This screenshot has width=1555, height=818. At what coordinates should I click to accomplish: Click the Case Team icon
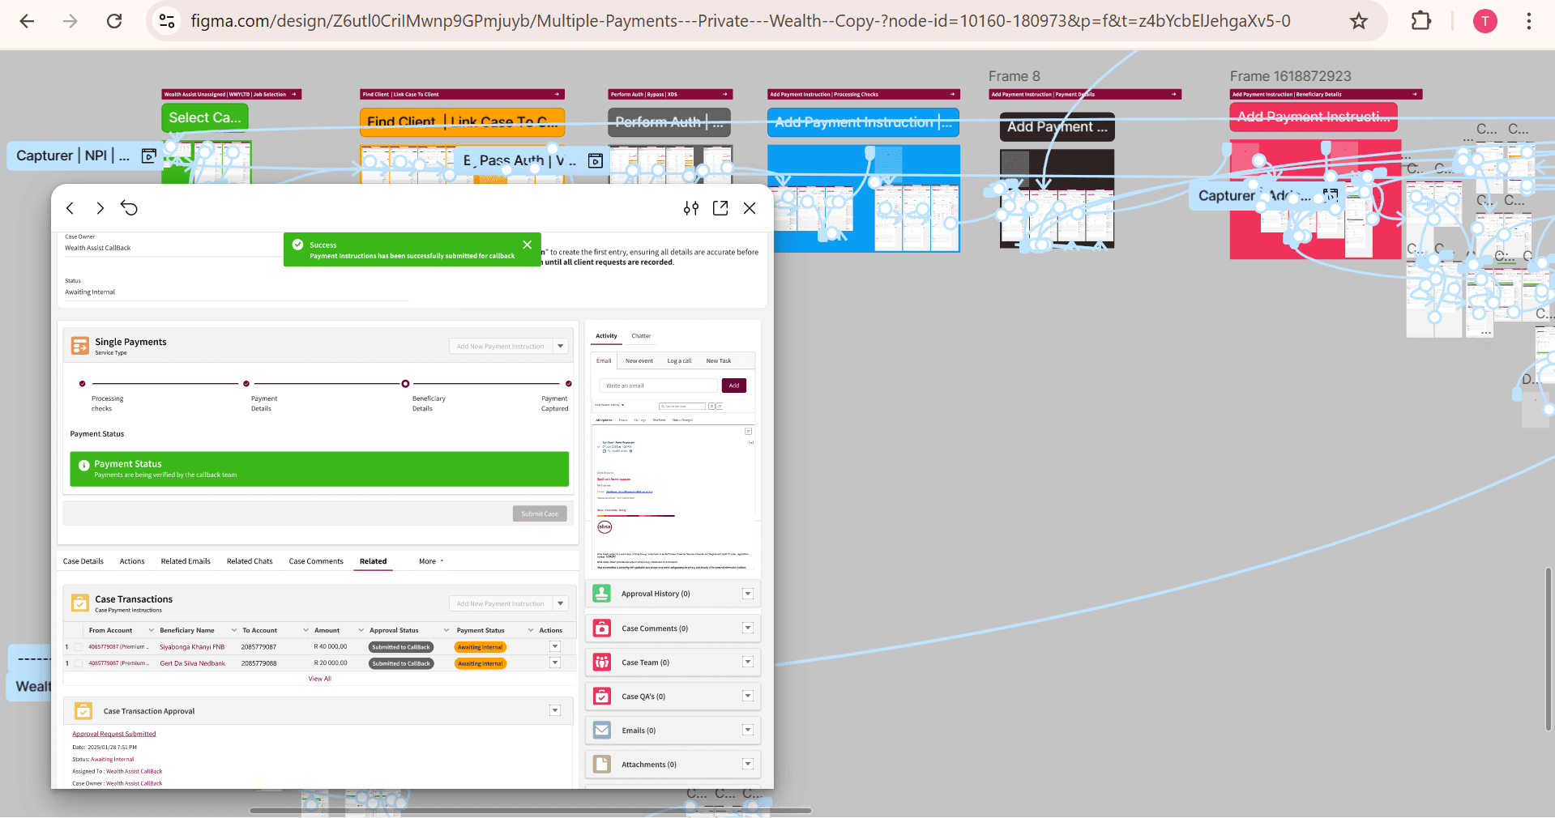coord(602,662)
